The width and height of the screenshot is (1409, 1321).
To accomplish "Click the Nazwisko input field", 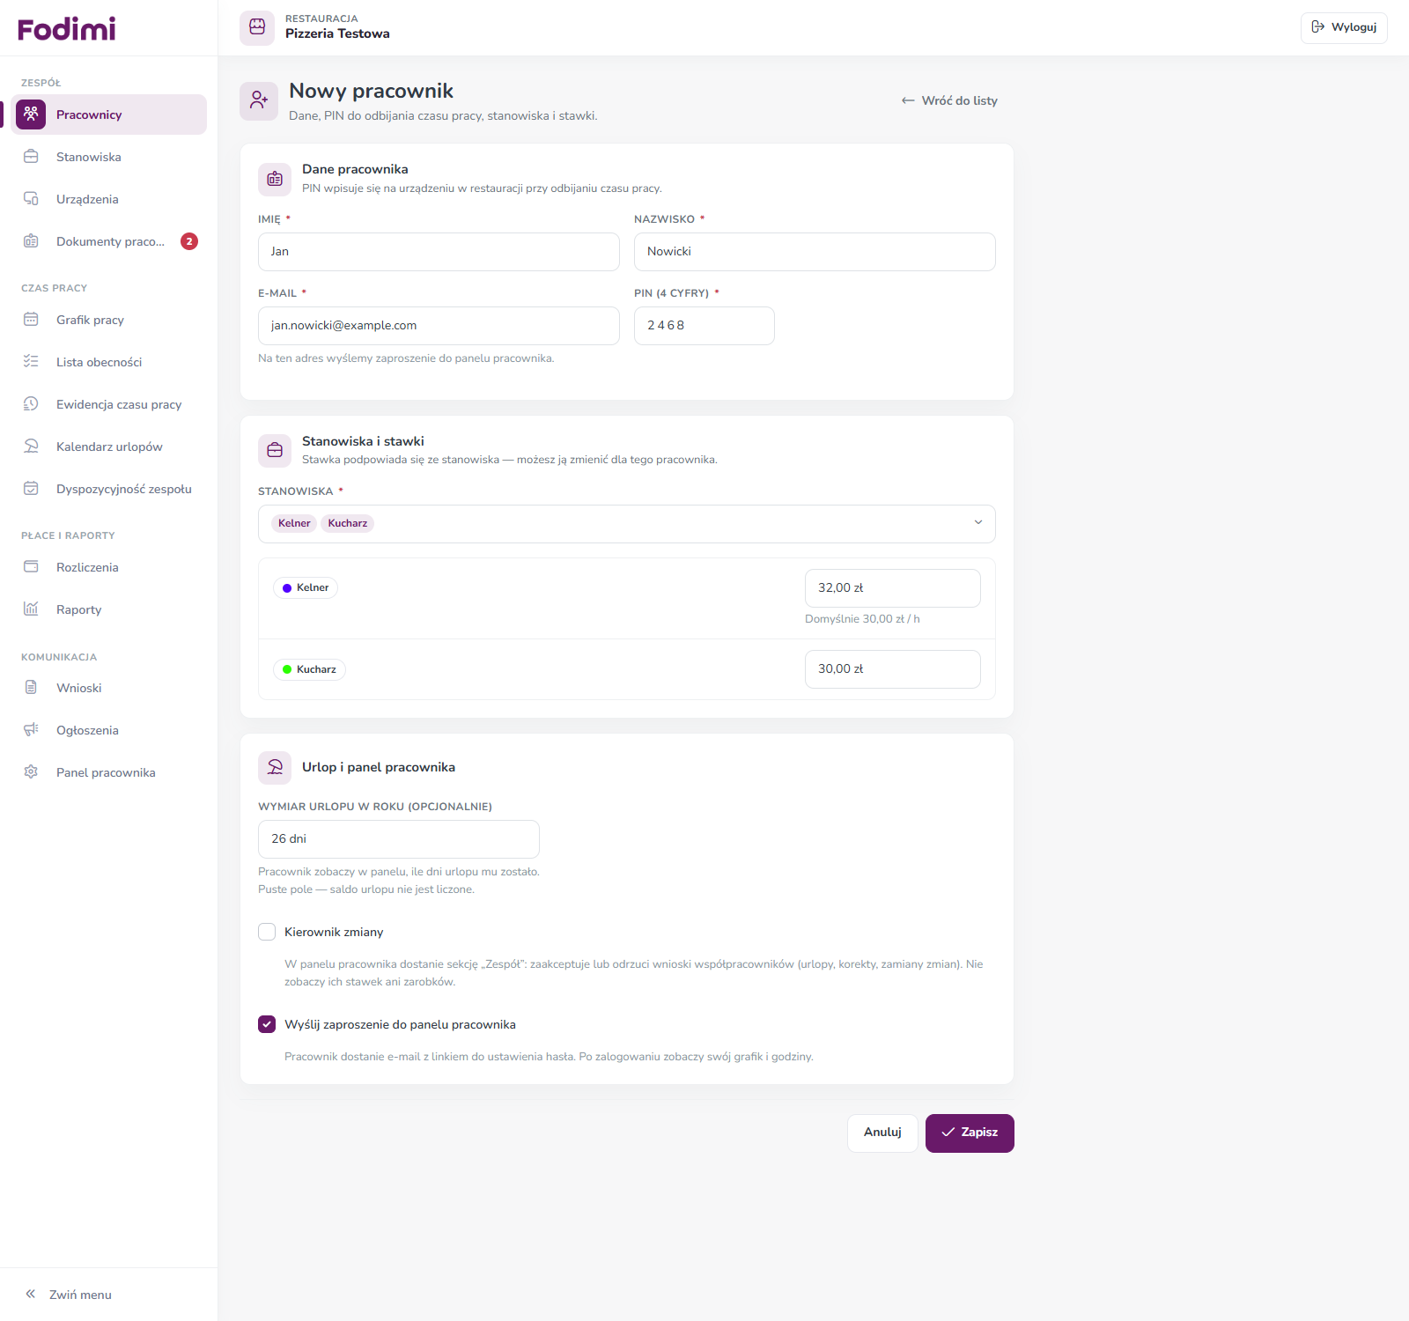I will 815,252.
